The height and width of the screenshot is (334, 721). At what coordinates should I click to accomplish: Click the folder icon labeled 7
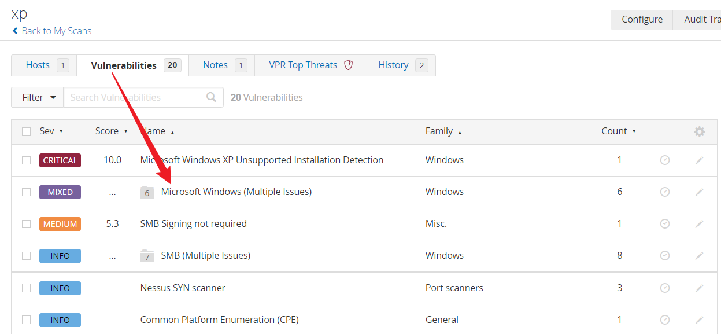coord(147,256)
